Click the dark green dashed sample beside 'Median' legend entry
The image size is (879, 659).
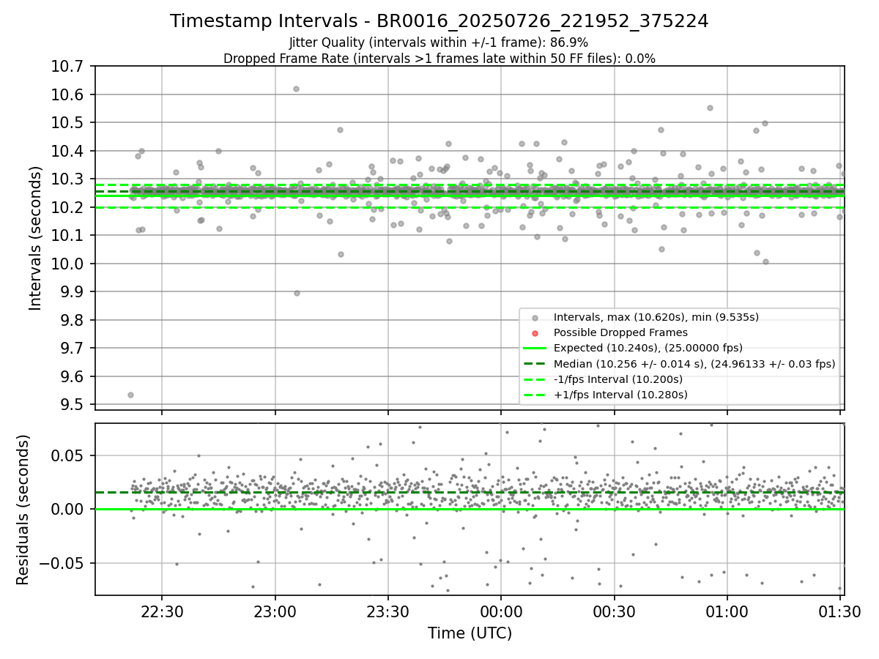(x=535, y=364)
